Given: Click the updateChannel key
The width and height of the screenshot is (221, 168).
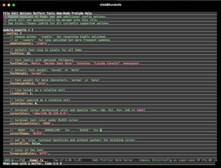Looking at the screenshot, I should [x=21, y=43].
